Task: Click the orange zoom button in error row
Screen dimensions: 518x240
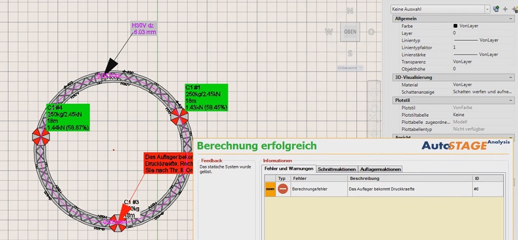Action: point(270,189)
